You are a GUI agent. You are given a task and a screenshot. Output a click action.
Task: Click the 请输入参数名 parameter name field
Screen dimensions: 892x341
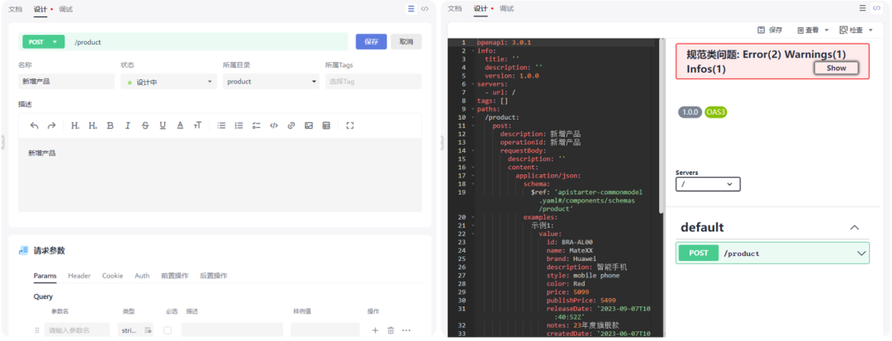coord(77,330)
